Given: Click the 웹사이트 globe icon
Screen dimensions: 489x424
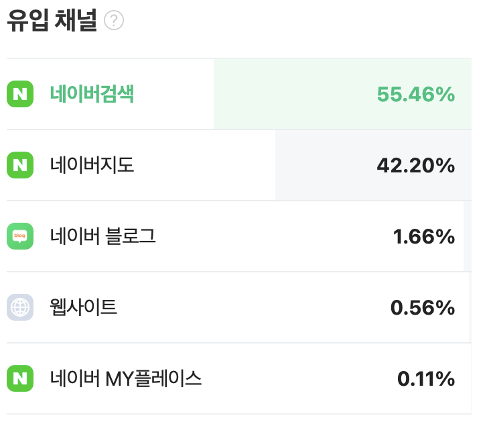Looking at the screenshot, I should tap(20, 307).
